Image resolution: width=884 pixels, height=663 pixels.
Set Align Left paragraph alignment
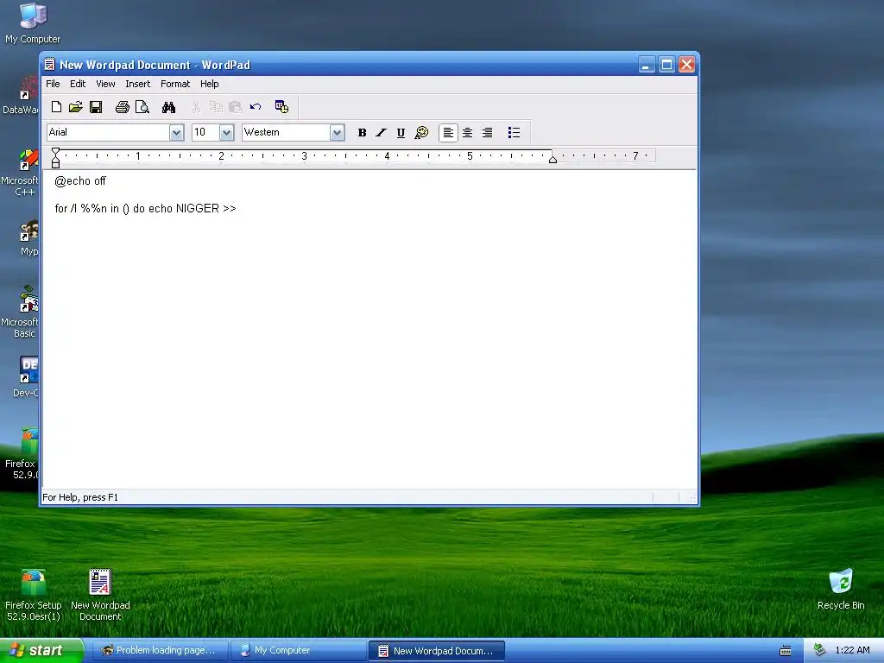click(x=448, y=132)
